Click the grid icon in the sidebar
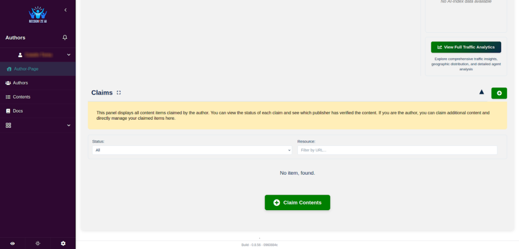The width and height of the screenshot is (519, 249). tap(9, 125)
